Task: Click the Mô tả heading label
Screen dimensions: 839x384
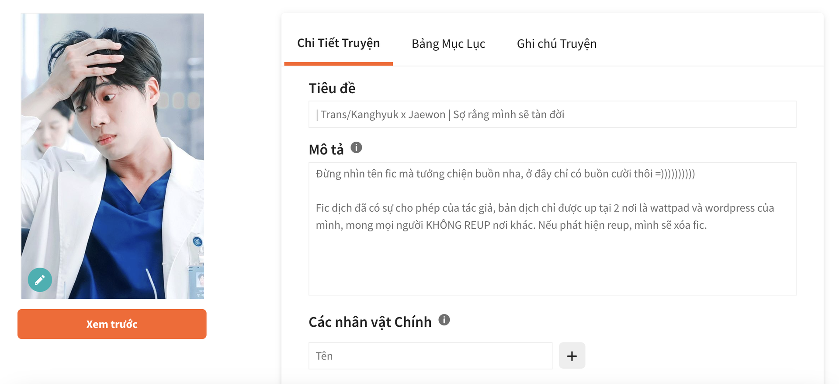Action: point(326,150)
